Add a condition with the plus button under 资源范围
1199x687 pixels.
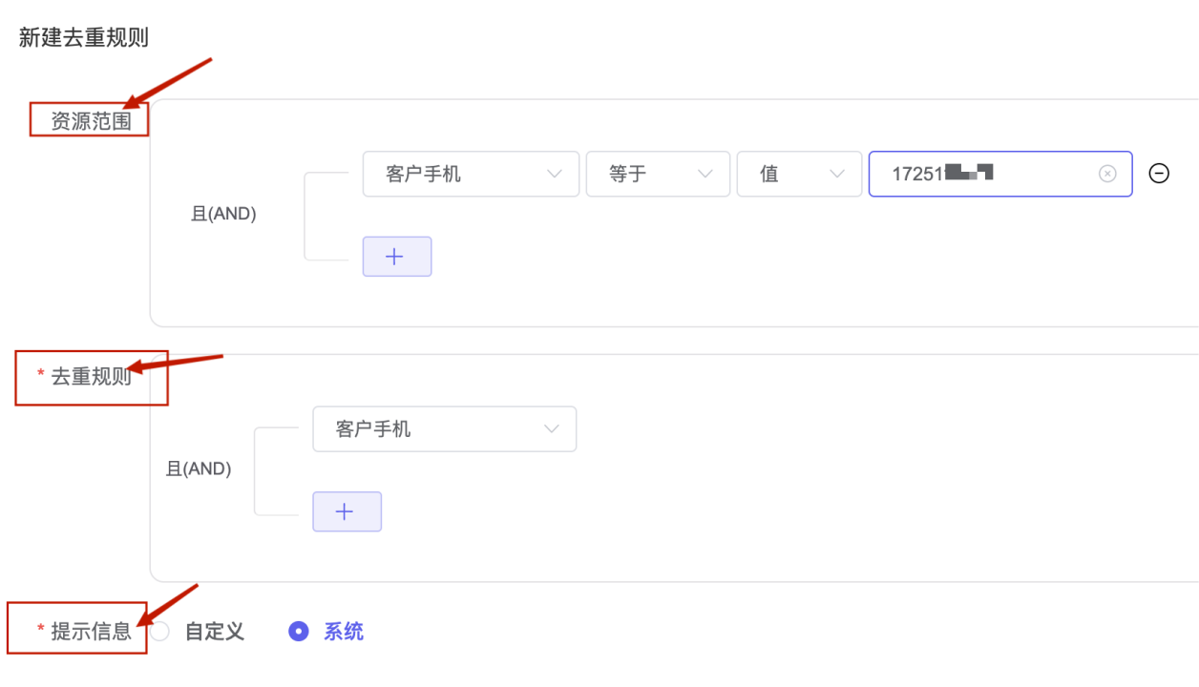(x=397, y=257)
